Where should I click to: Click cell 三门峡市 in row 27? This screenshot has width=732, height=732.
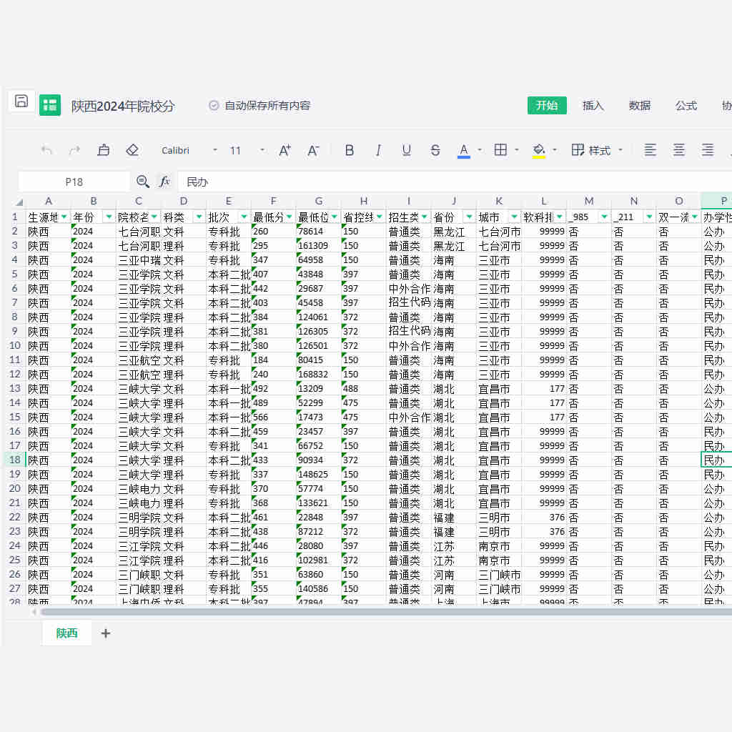pos(499,589)
